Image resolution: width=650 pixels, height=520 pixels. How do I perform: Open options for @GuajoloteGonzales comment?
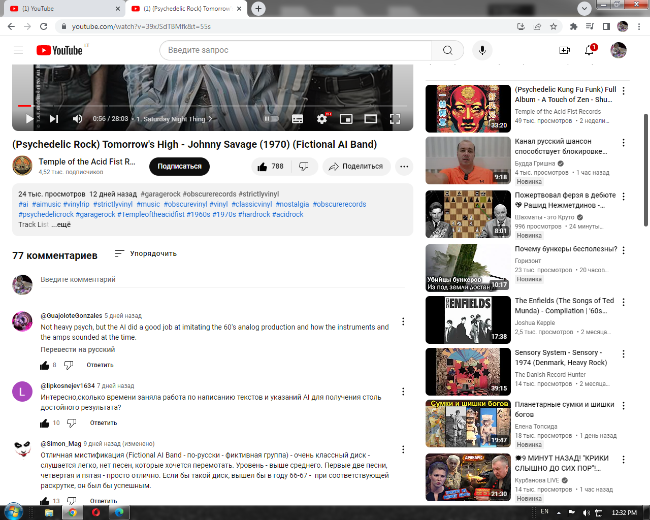(x=403, y=321)
